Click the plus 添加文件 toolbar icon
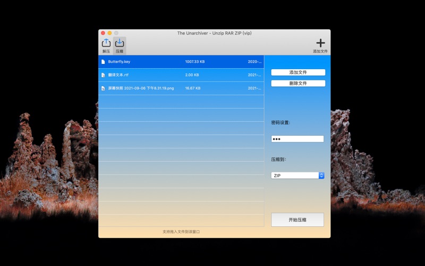The width and height of the screenshot is (425, 266). (x=320, y=46)
